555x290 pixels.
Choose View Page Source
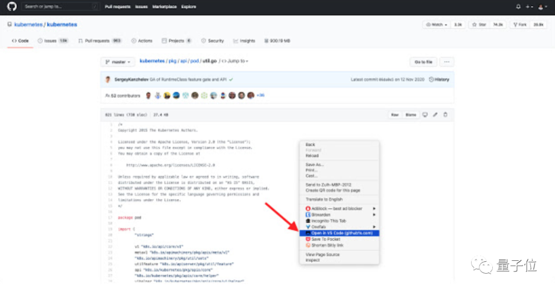pyautogui.click(x=339, y=255)
